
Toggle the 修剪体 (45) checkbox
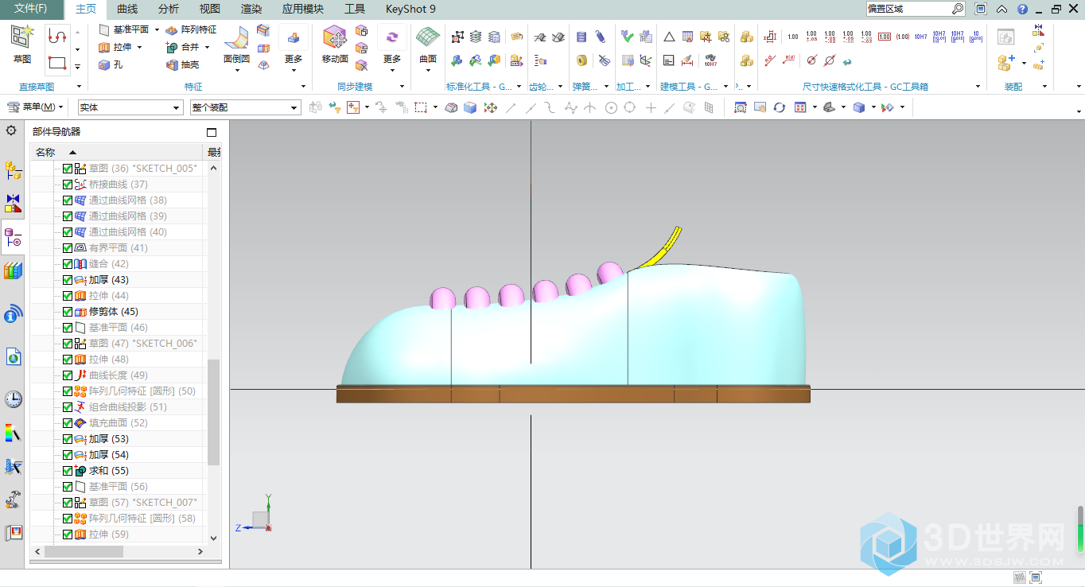[67, 312]
